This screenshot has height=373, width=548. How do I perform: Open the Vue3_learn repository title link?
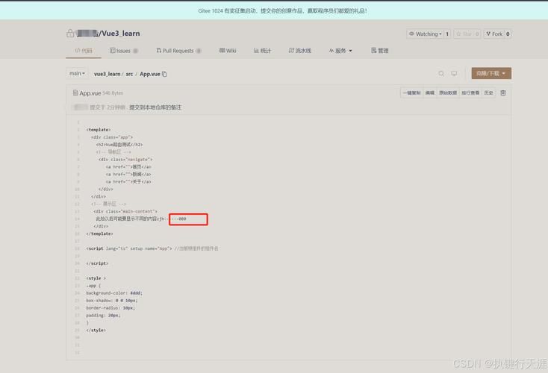point(121,33)
